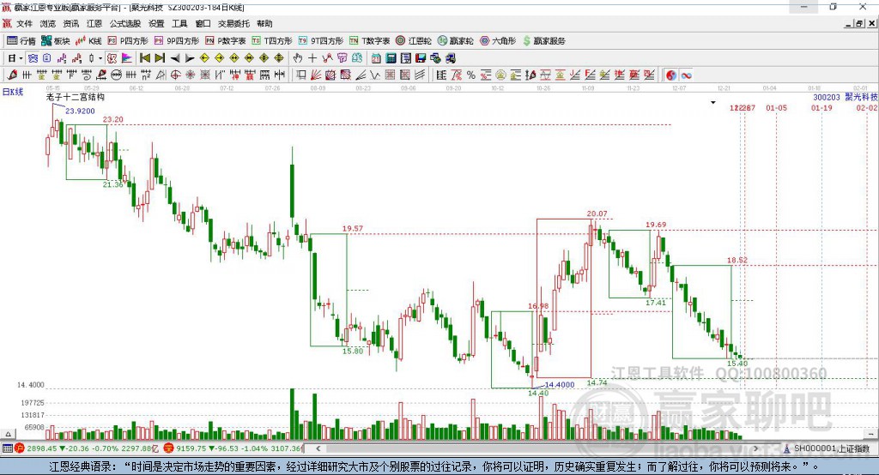Toggle the infinity symbol icon

click(x=686, y=75)
